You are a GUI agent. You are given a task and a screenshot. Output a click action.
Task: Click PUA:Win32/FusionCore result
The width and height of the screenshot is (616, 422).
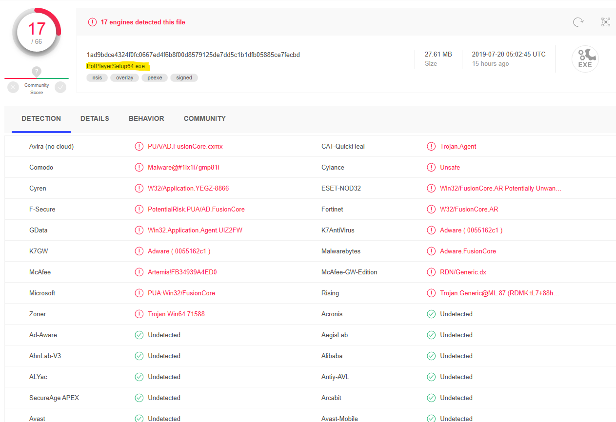[181, 293]
